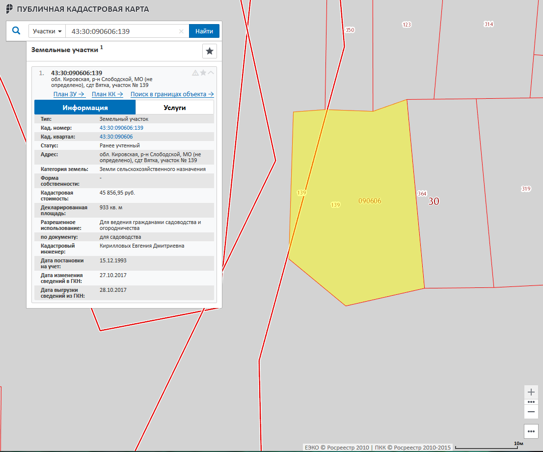Image resolution: width=543 pixels, height=452 pixels.
Task: Collapse the parcel result card chevron
Action: [211, 73]
